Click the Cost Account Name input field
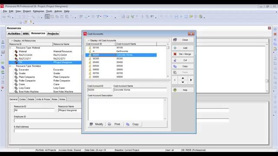This screenshot has width=278, height=156. (x=140, y=90)
